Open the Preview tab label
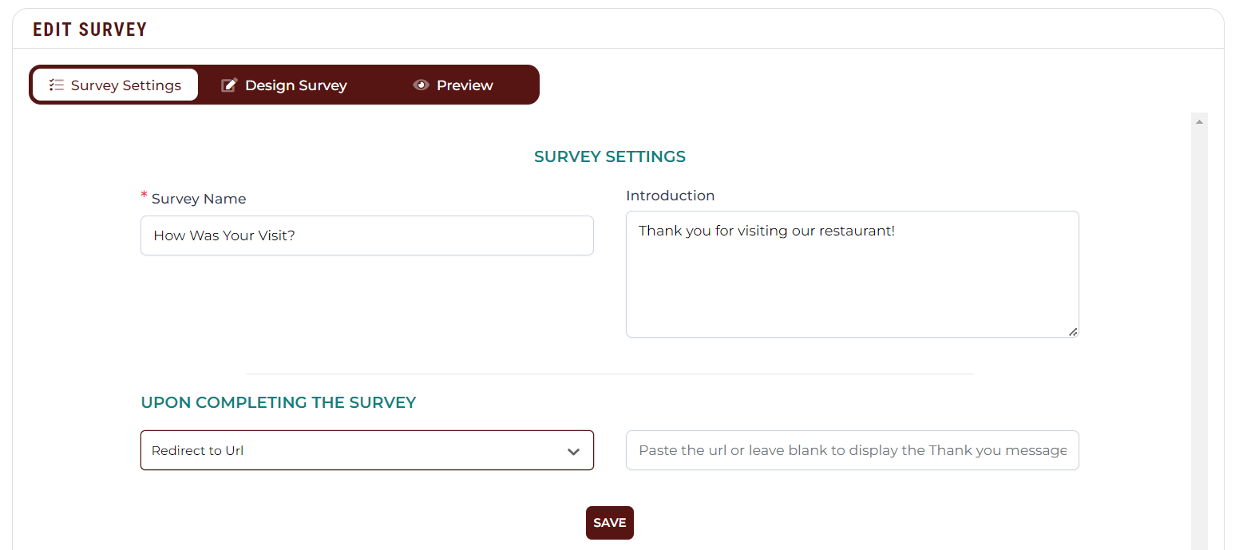1239x550 pixels. coord(465,85)
